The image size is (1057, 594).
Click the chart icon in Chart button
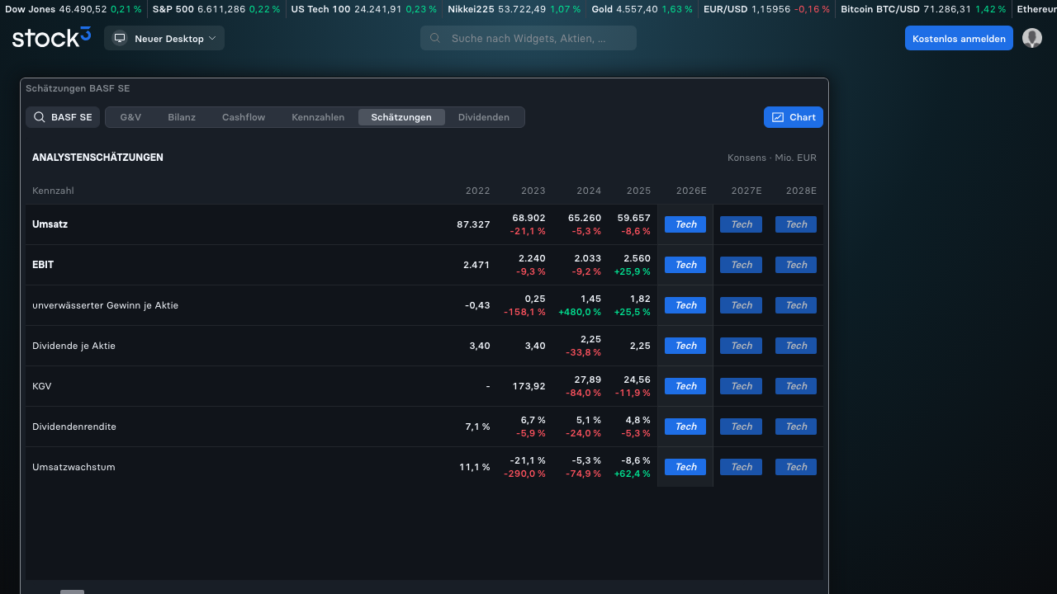(x=778, y=117)
